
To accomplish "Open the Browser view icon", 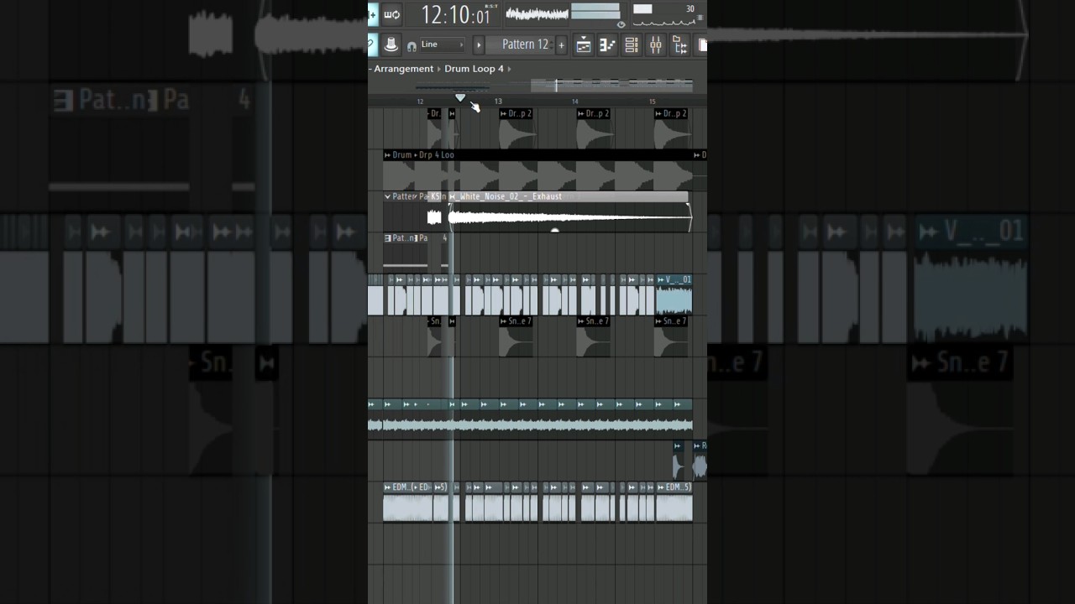I will click(680, 45).
